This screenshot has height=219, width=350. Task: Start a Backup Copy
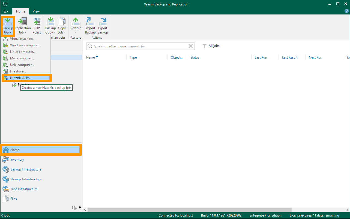(x=50, y=25)
